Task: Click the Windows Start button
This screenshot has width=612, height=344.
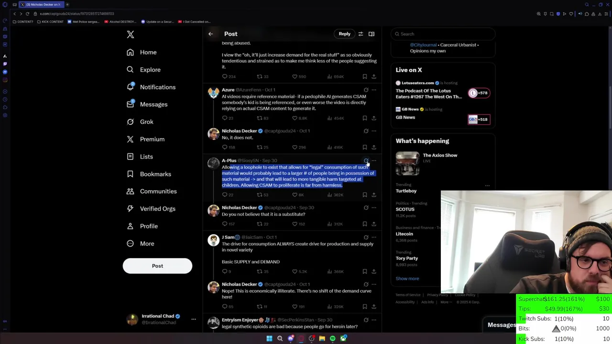Action: pos(269,338)
